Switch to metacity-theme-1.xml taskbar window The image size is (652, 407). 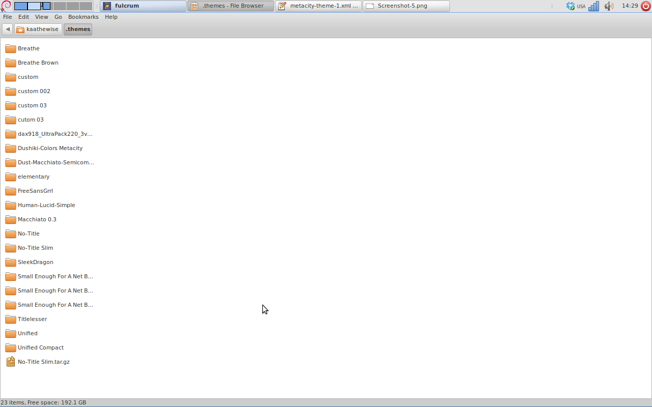318,6
